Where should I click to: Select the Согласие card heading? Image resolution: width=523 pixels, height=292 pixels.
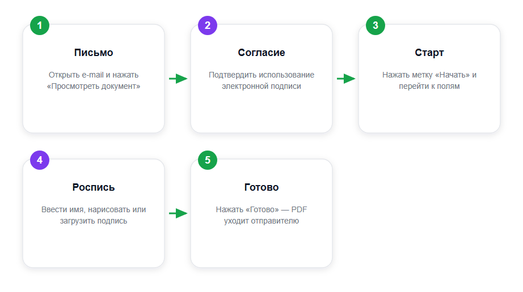[x=261, y=53]
